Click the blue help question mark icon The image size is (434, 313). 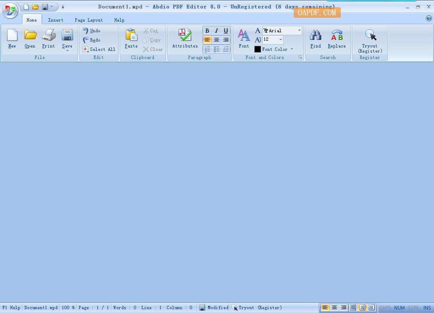(429, 18)
